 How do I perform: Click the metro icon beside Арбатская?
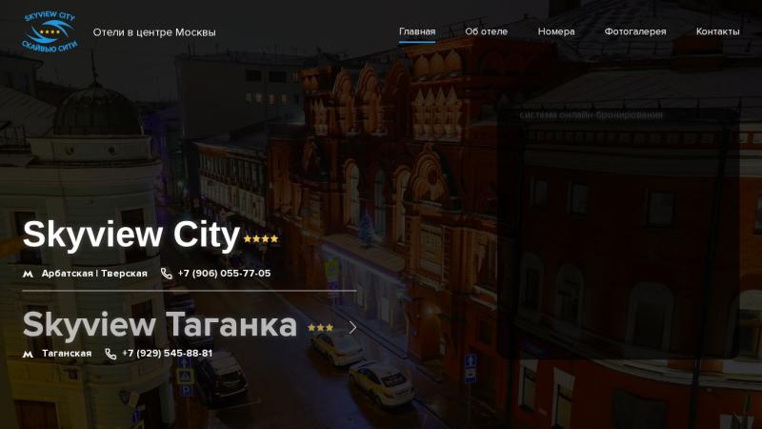click(29, 274)
